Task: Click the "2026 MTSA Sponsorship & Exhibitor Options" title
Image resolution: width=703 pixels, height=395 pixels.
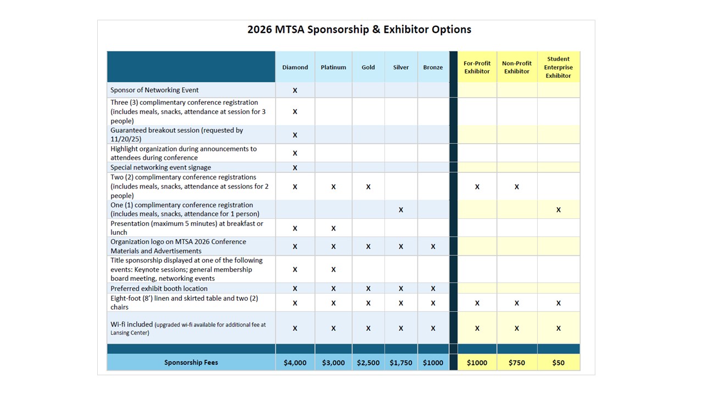Action: 359,30
